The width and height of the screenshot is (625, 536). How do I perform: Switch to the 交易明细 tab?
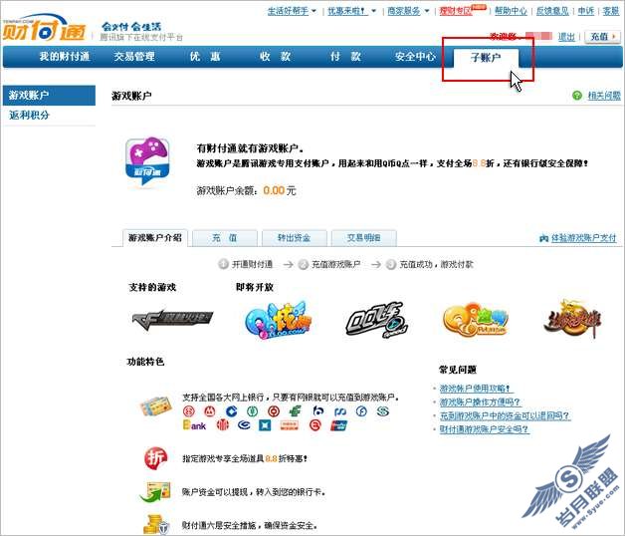tap(364, 238)
